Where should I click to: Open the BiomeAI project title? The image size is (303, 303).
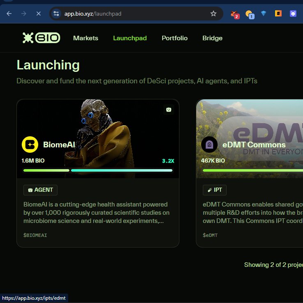pyautogui.click(x=59, y=145)
